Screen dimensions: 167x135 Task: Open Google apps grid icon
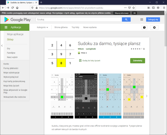pyautogui.click(x=142, y=19)
